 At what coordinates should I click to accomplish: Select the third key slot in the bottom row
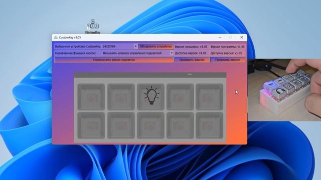[150, 125]
